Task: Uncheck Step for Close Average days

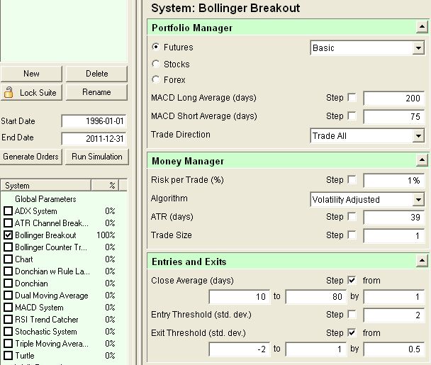Action: tap(352, 280)
